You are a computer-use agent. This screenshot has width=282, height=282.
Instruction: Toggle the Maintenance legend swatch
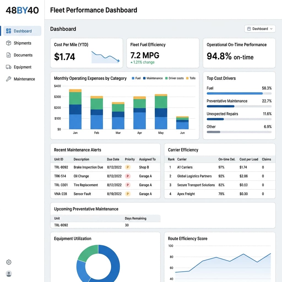click(144, 78)
